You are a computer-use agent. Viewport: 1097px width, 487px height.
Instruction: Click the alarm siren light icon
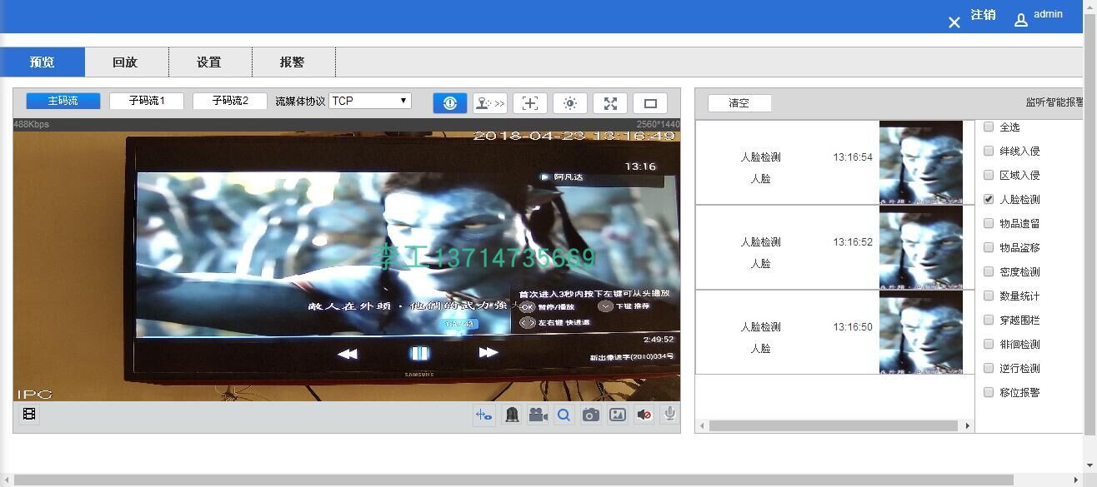[512, 415]
